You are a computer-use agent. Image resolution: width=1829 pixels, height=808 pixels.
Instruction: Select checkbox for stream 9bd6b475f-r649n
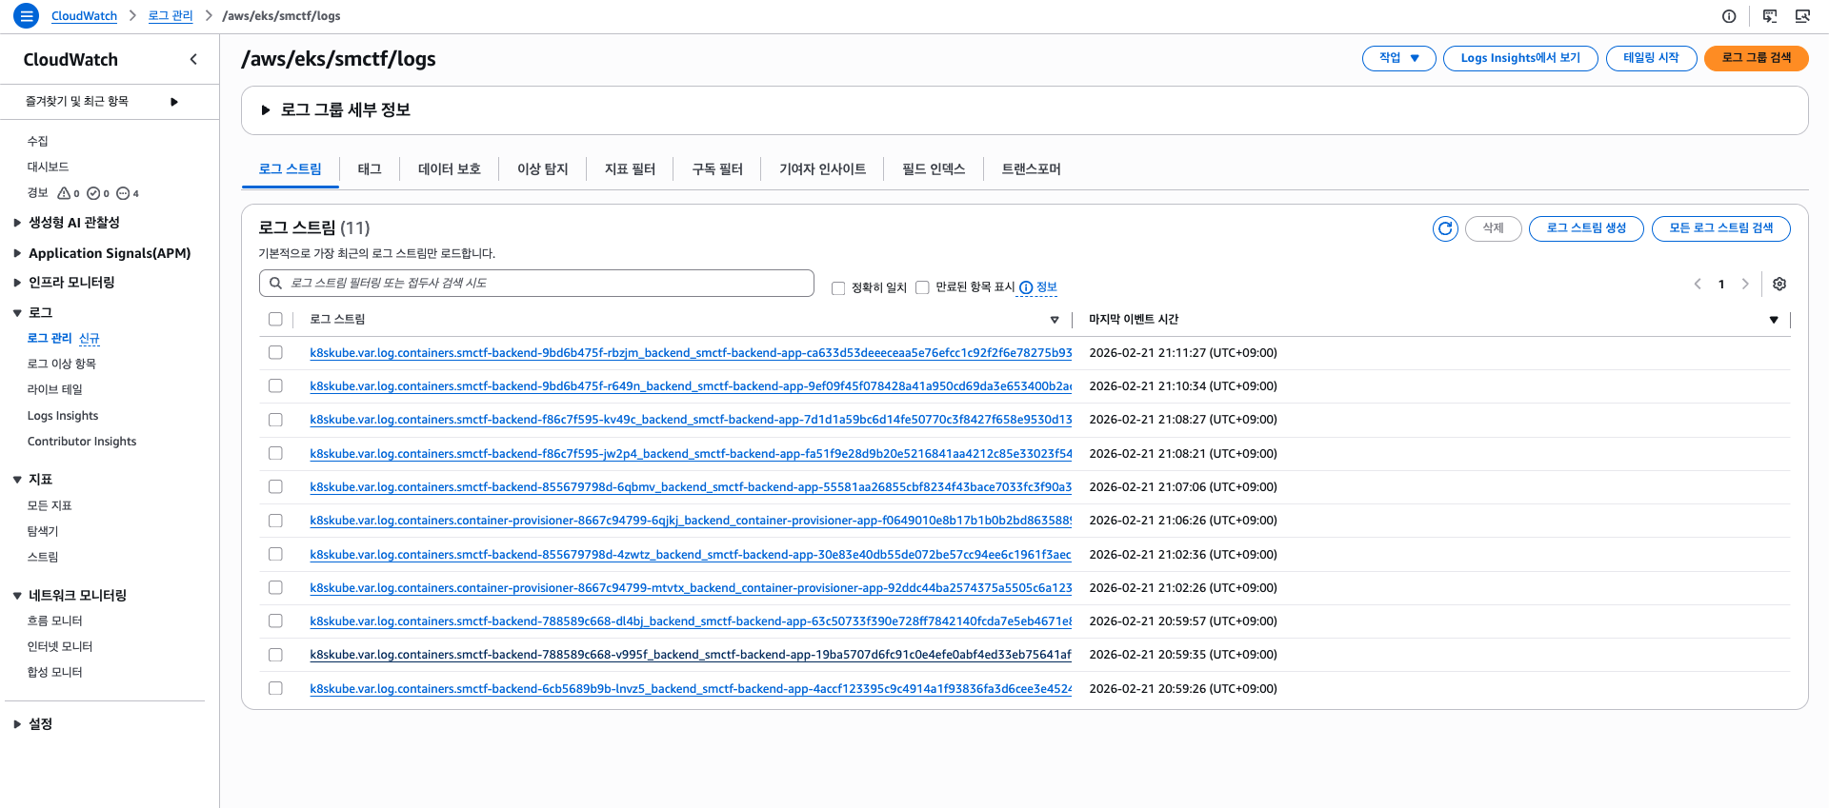[275, 385]
